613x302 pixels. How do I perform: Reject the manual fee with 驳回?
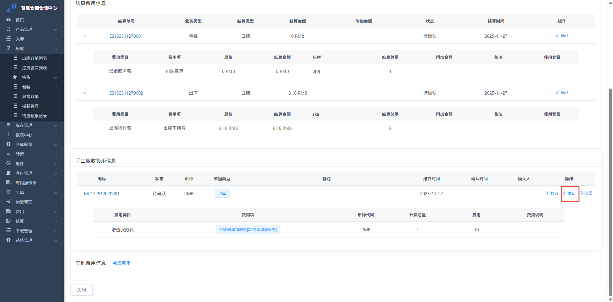[586, 193]
